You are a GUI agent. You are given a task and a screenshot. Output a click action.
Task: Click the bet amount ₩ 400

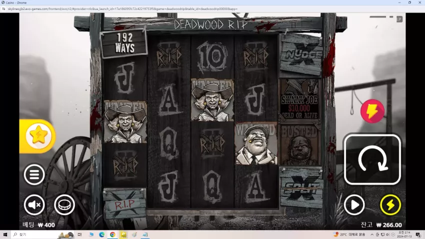(x=46, y=225)
